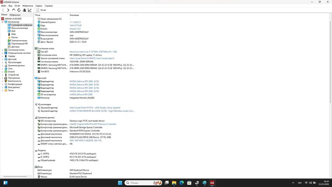Select the IPMI tree item
332x187 pixels.
click(13, 34)
